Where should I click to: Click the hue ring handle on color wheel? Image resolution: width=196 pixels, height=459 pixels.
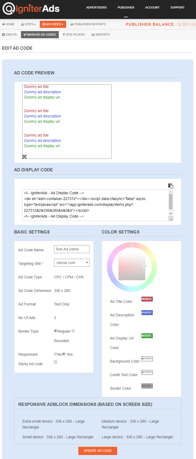tap(132, 244)
